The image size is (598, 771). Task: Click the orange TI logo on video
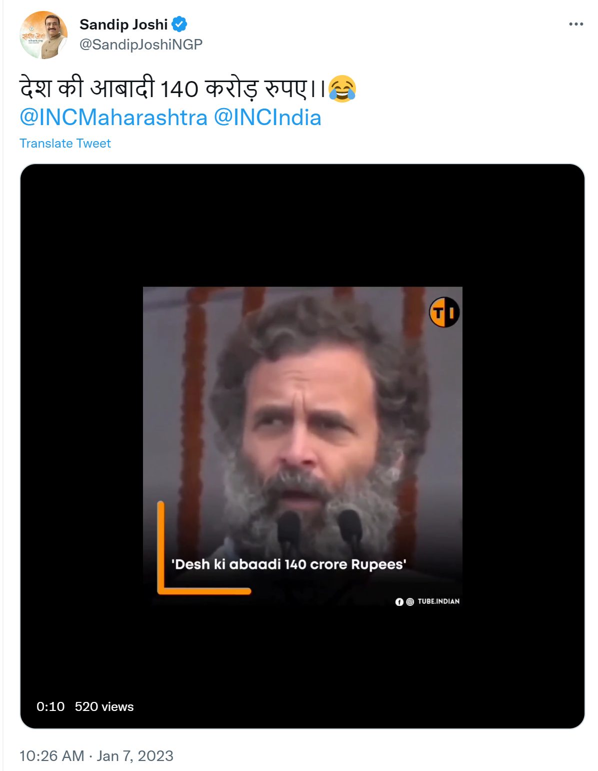[x=444, y=312]
